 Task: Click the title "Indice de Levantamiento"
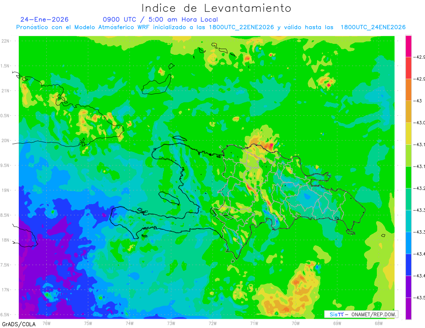216,8
